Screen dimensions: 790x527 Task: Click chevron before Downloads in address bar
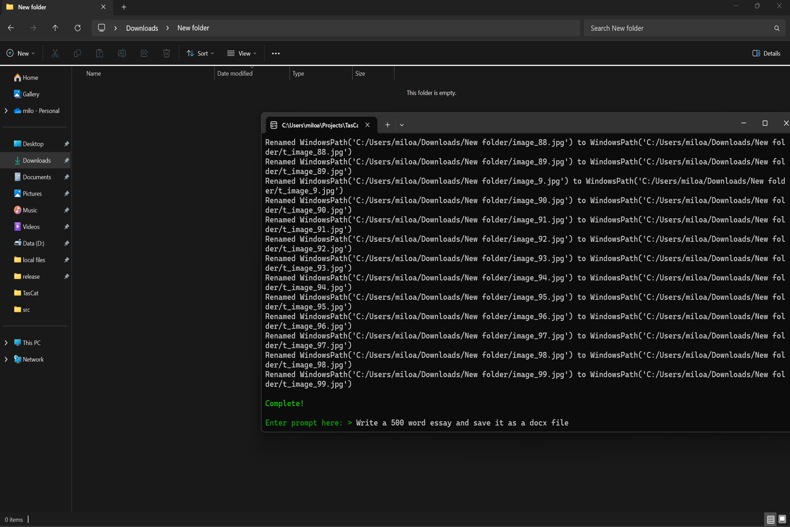(115, 28)
